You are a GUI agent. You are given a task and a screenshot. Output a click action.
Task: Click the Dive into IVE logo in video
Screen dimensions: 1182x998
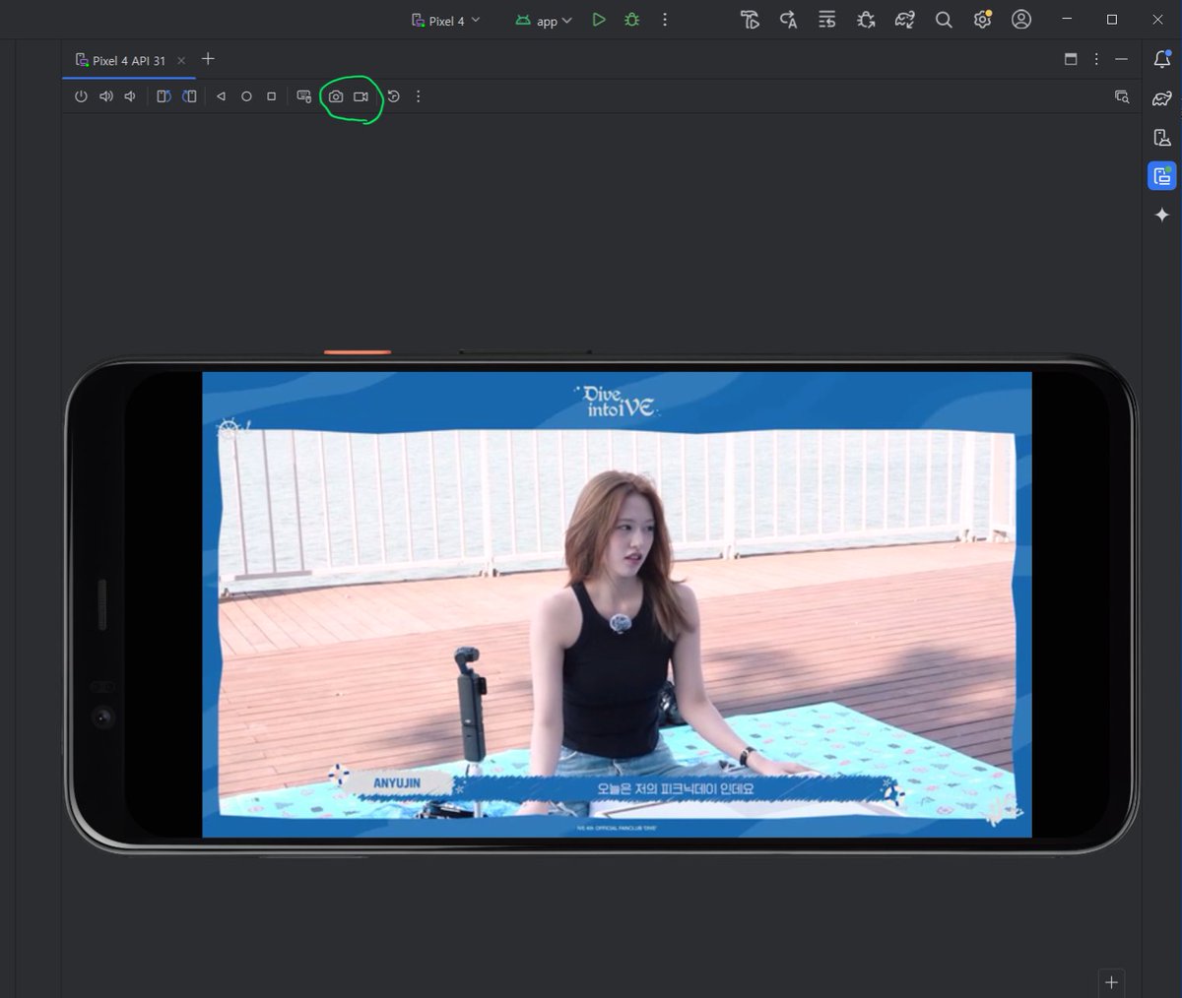pyautogui.click(x=618, y=401)
